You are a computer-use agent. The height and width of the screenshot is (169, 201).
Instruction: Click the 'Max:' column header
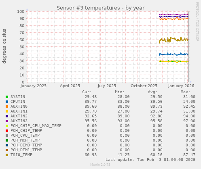pyautogui.click(x=186, y=92)
